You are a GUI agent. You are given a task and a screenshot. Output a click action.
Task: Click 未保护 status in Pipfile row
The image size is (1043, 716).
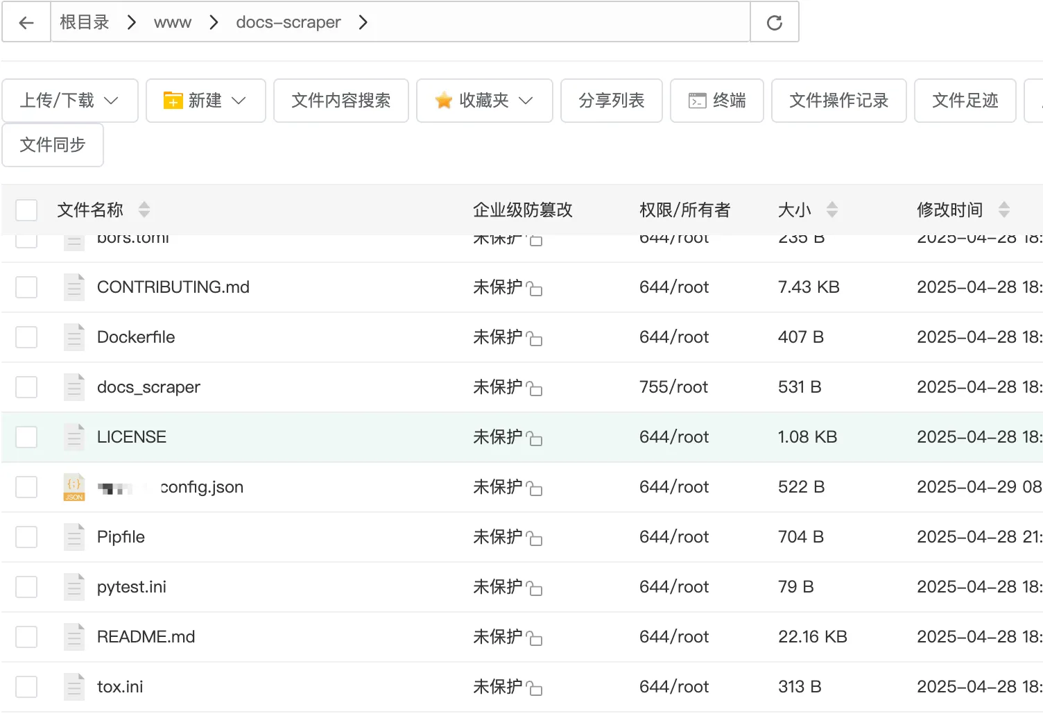point(498,537)
